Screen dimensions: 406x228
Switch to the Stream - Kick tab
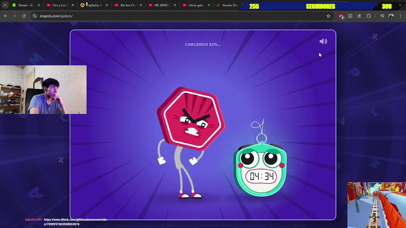(x=26, y=5)
